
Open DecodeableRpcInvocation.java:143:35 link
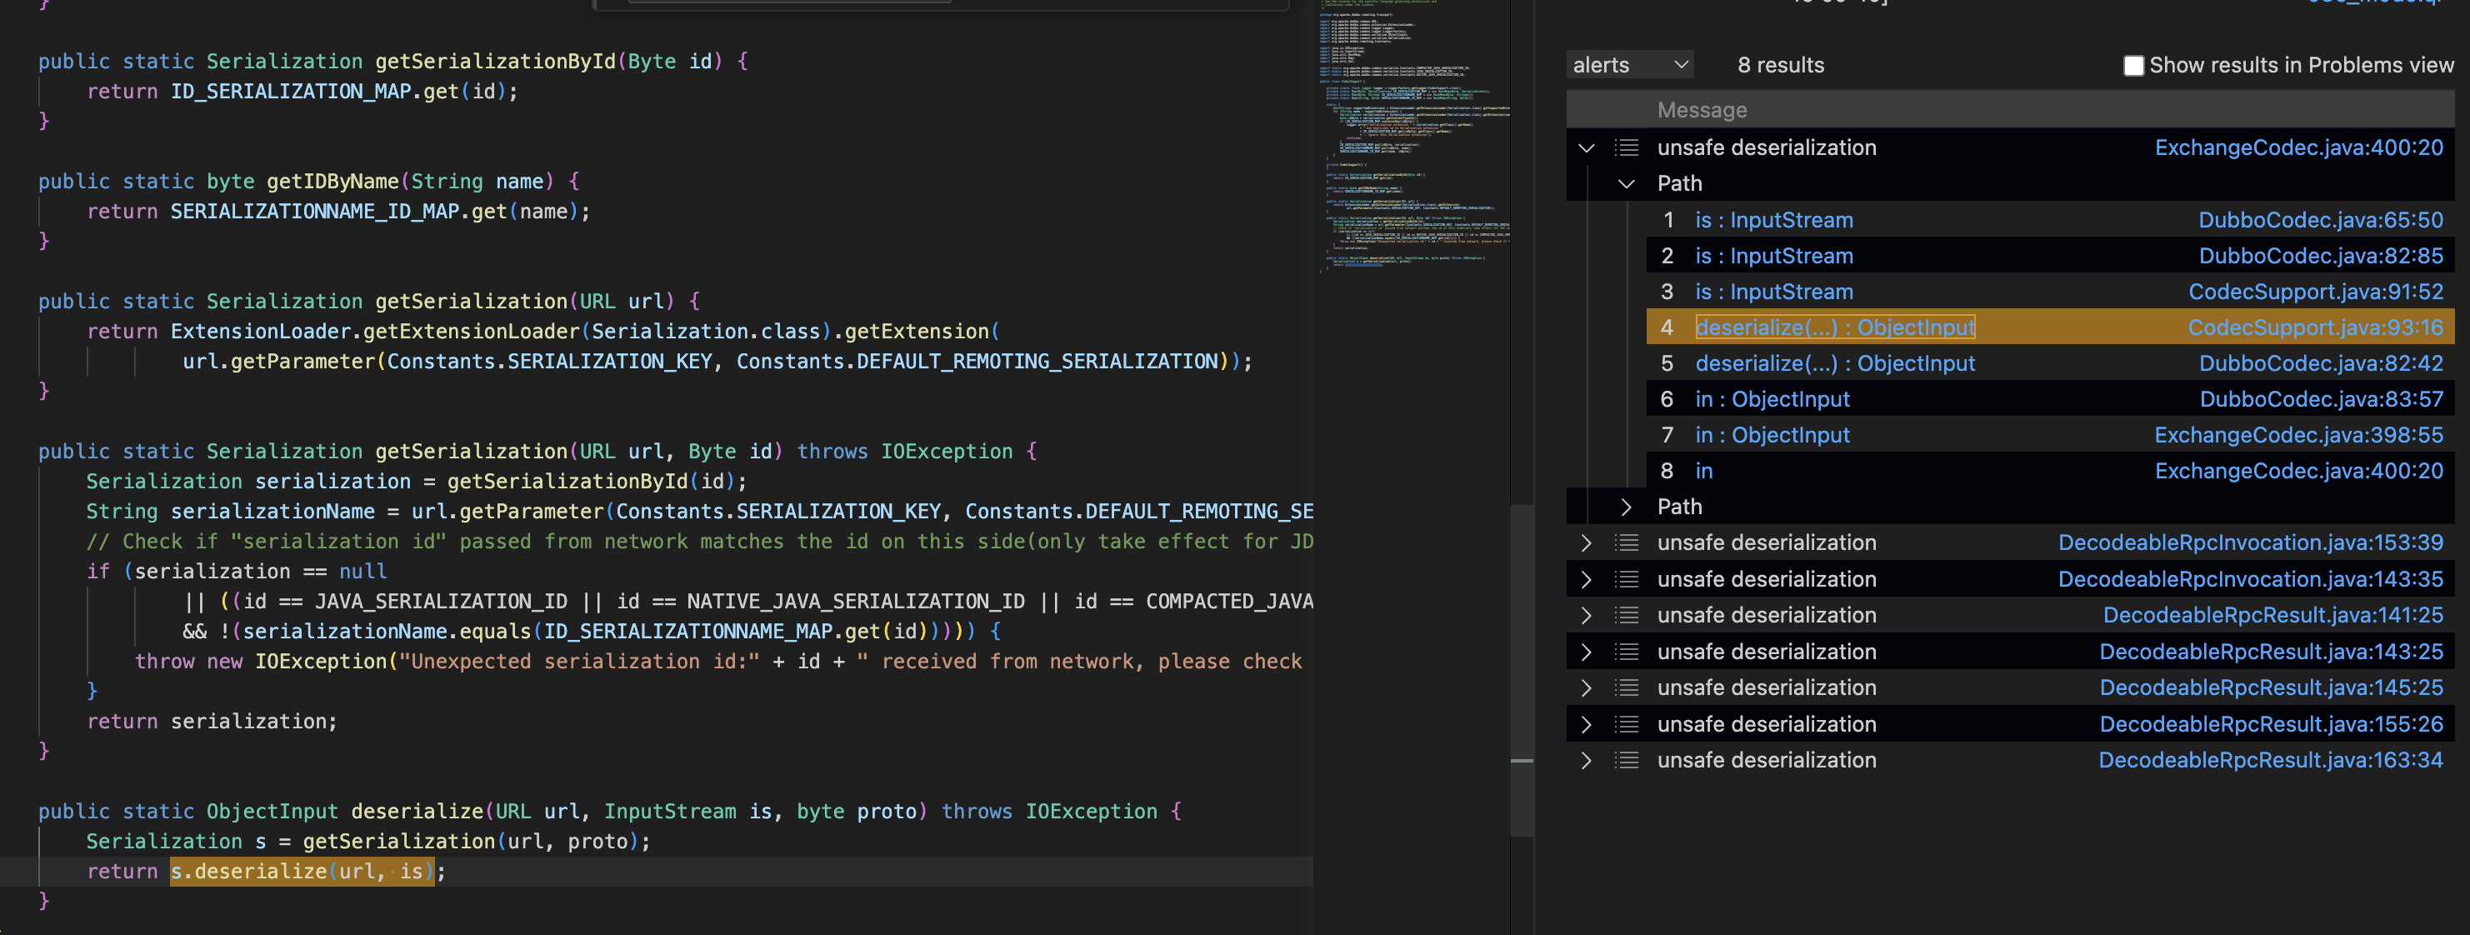[x=2251, y=579]
